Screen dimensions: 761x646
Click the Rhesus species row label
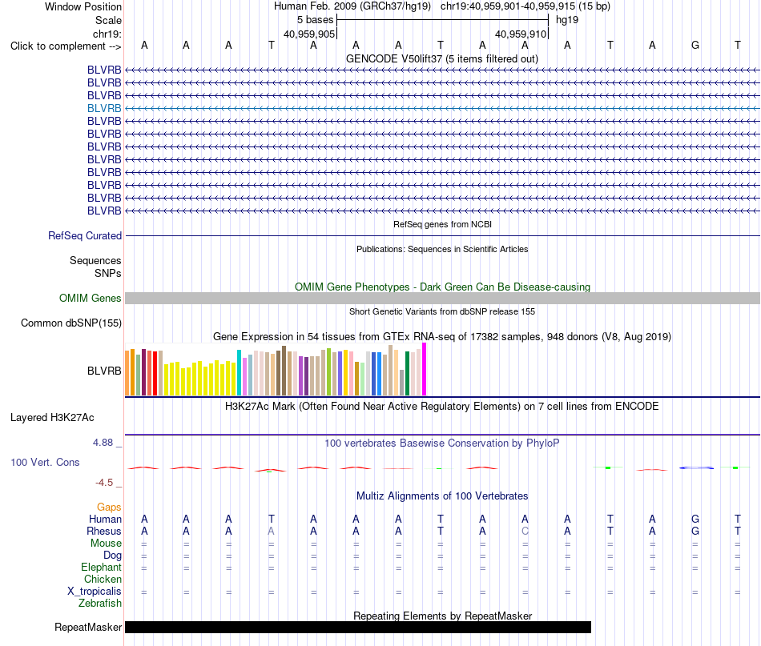[104, 532]
